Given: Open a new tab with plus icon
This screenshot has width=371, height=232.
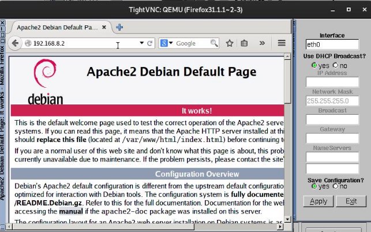Looking at the screenshot, I should pos(119,27).
